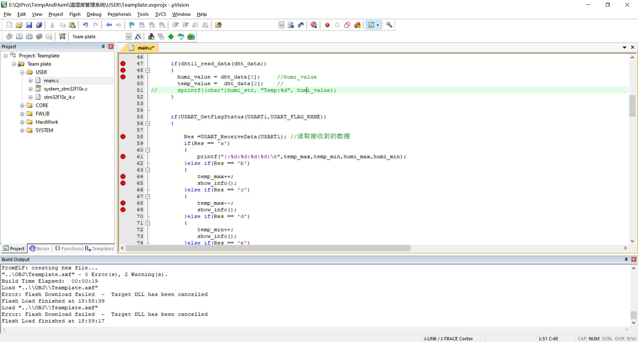The image size is (638, 342).
Task: Collapse the code block at line 56
Action: 148,123
